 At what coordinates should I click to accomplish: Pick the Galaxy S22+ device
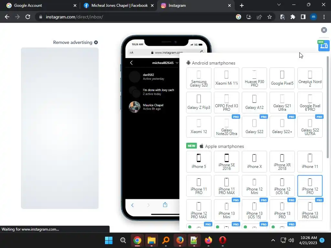click(282, 127)
